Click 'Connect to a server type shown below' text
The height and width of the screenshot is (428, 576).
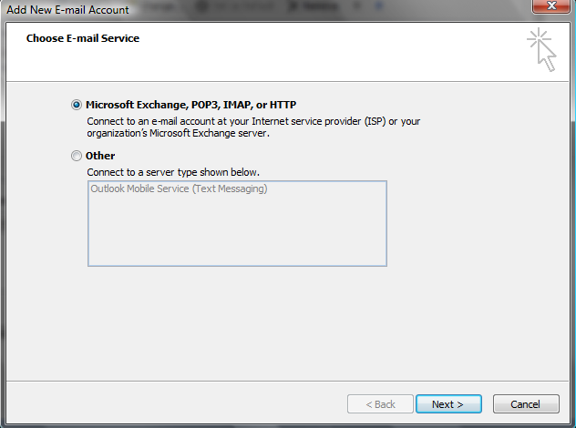point(173,171)
